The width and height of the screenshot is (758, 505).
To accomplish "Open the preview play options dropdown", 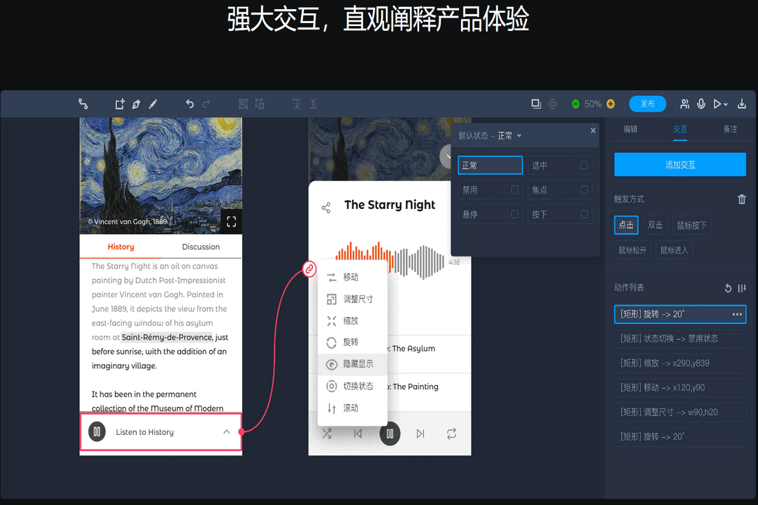I will pyautogui.click(x=725, y=104).
